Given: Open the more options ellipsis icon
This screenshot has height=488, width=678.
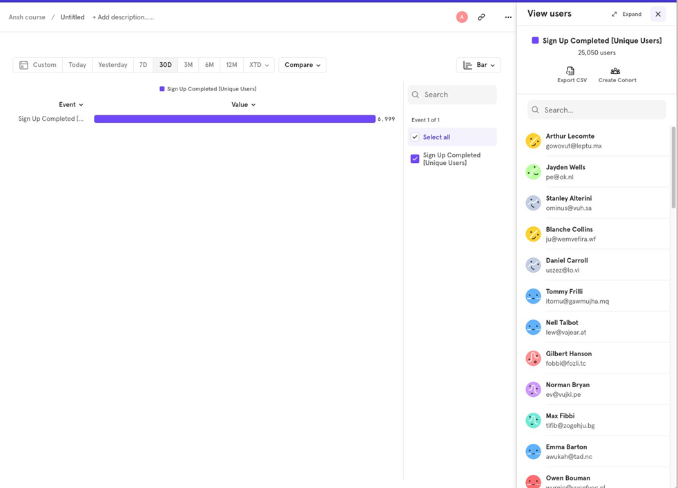Looking at the screenshot, I should 507,17.
